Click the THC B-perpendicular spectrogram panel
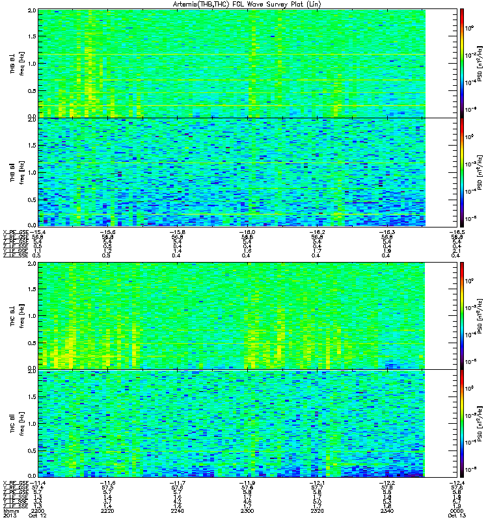488x520 pixels. coord(248,315)
